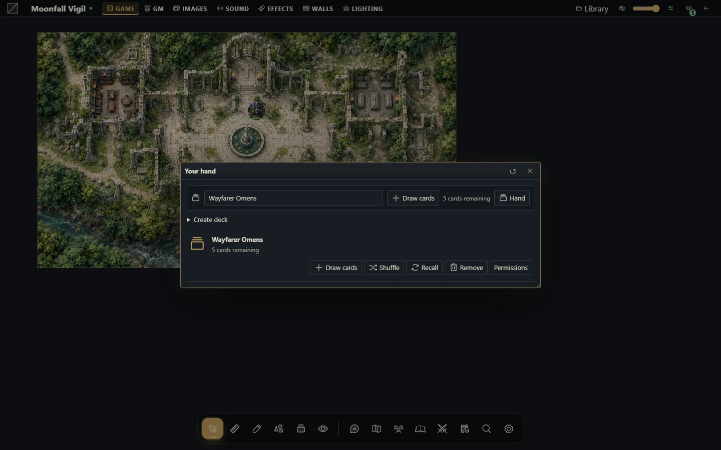721x450 pixels.
Task: Click the token on the courtyard map
Action: click(x=256, y=110)
